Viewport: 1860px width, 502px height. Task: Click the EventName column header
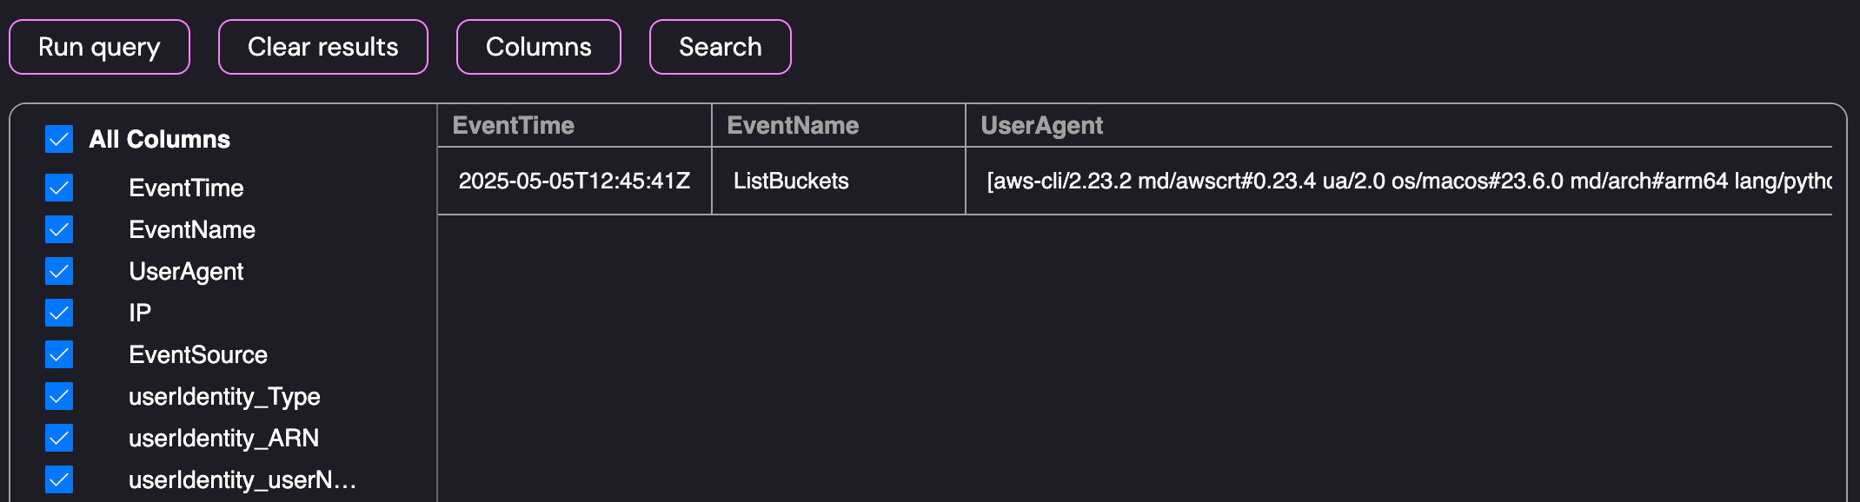793,126
